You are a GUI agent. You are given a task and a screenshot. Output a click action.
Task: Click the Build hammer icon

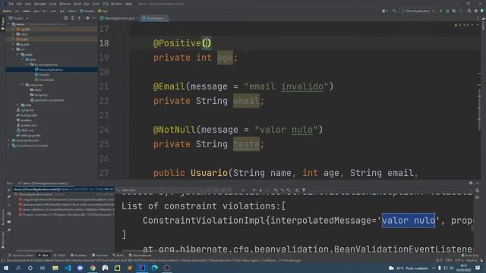point(394,11)
